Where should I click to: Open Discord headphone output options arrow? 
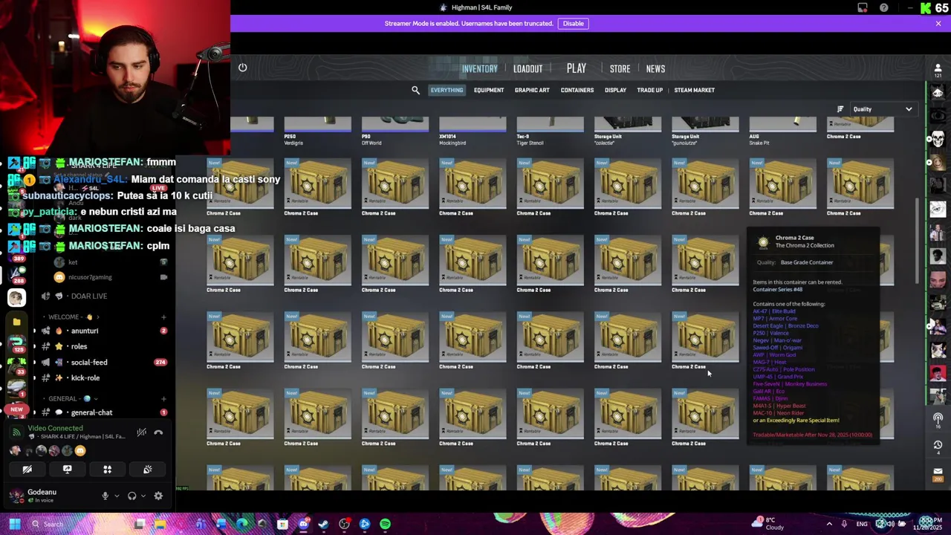click(x=143, y=496)
